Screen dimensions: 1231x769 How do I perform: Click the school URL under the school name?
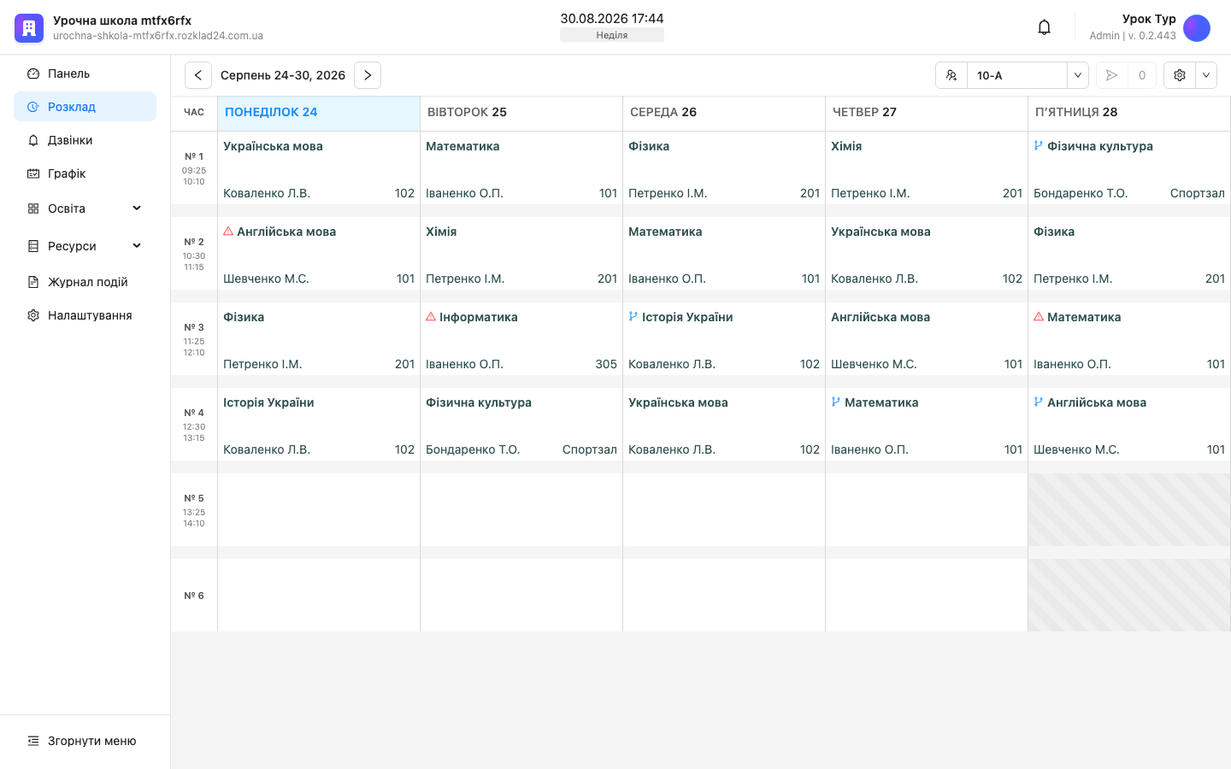[158, 36]
